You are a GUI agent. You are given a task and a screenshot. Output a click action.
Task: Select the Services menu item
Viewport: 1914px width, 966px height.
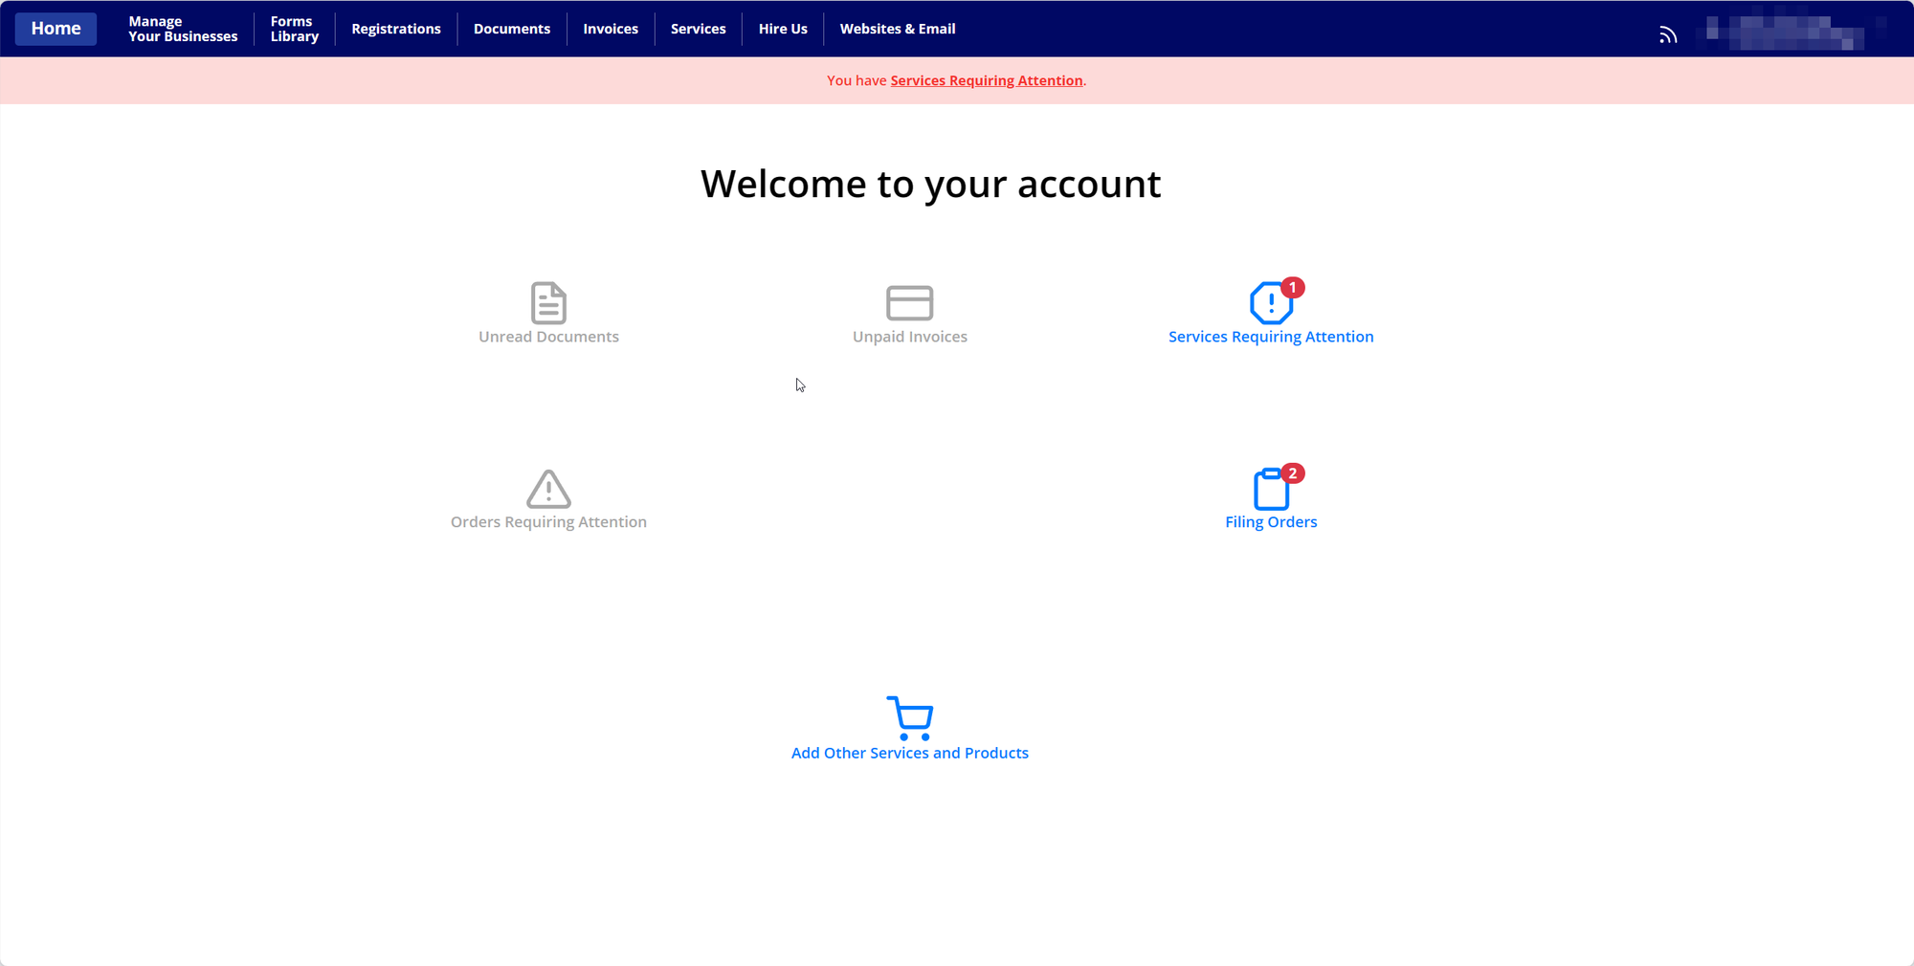pos(698,29)
